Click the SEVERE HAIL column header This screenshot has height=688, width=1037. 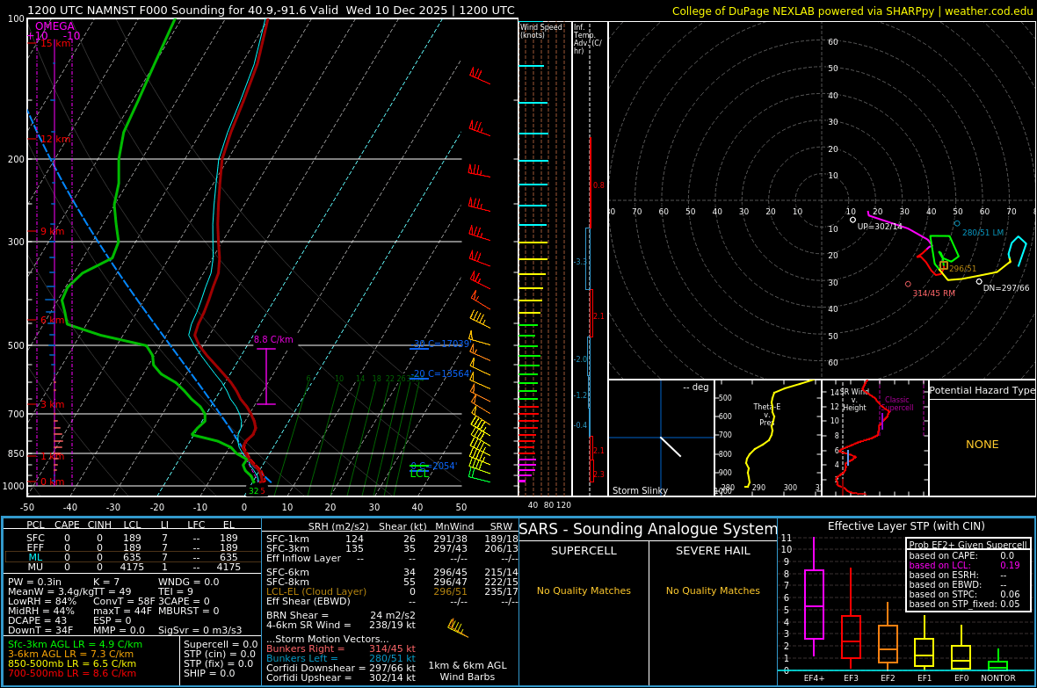(713, 550)
